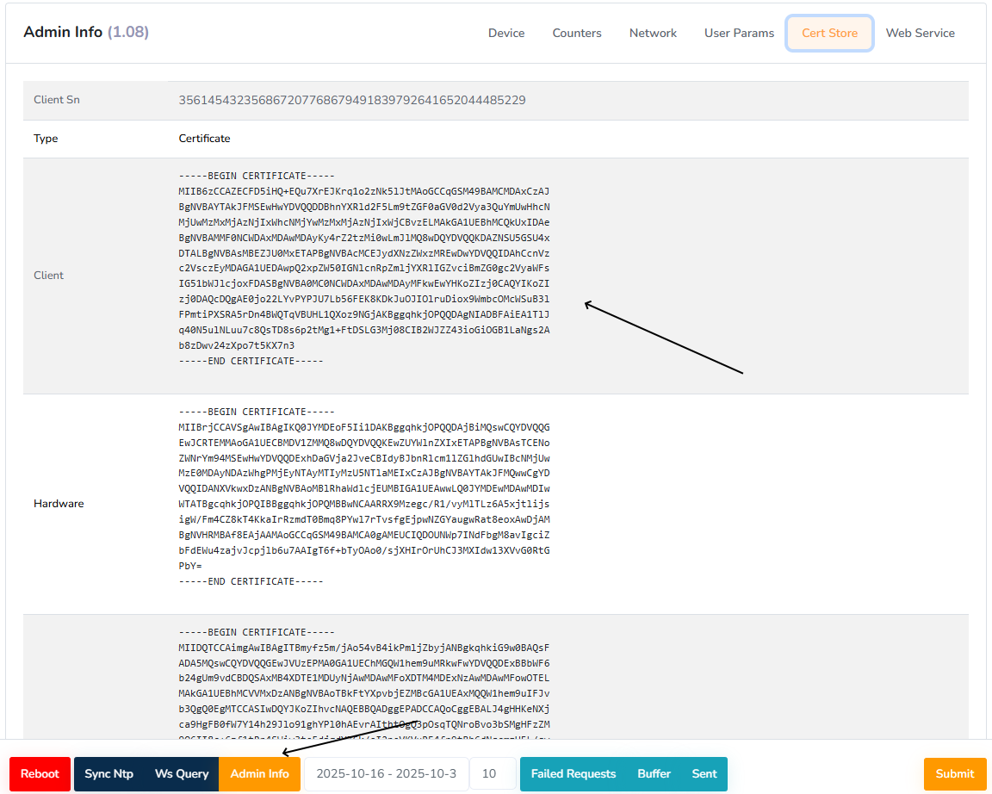Go to the Network tab
Viewport: 992px width, 794px height.
point(653,33)
